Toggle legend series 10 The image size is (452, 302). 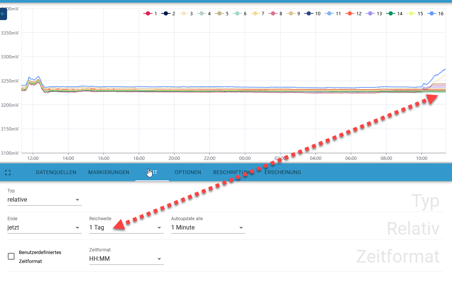(x=312, y=13)
